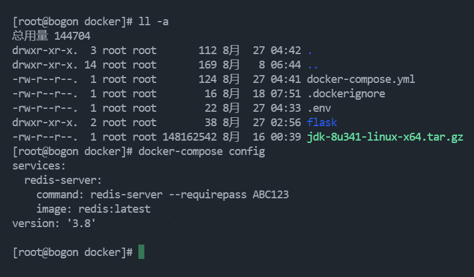Click the 'image: redis:latest' line
The image size is (474, 277).
coord(93,209)
